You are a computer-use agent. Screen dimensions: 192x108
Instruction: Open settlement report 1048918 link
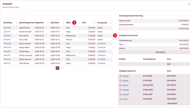click(x=125, y=81)
